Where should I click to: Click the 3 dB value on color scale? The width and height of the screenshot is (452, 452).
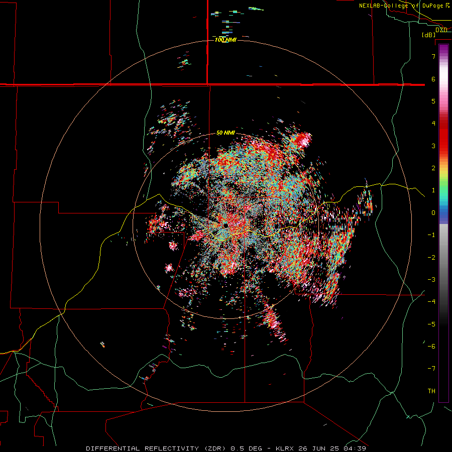point(433,146)
